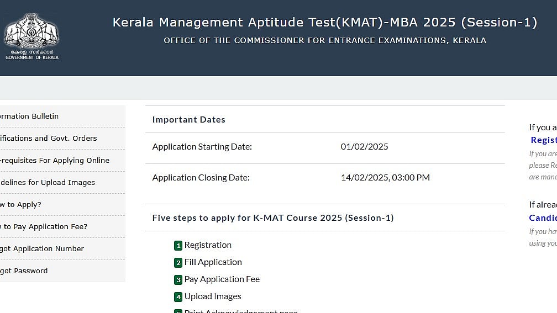Viewport: 557px width, 313px height.
Task: Select the How to Apply? sidebar item
Action: (20, 205)
